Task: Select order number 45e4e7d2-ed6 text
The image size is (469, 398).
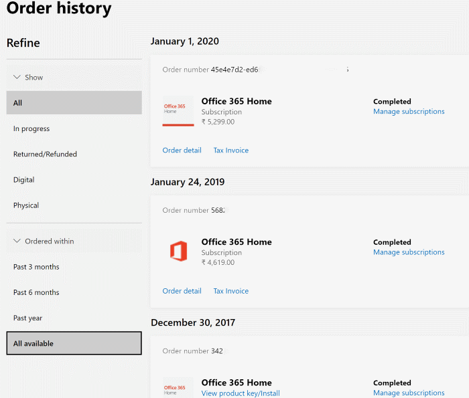Action: pos(234,70)
